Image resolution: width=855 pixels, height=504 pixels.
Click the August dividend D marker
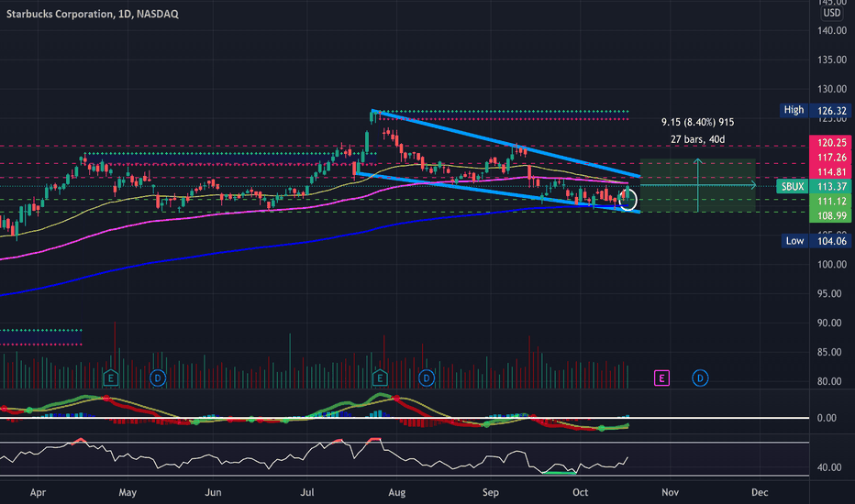(x=427, y=378)
